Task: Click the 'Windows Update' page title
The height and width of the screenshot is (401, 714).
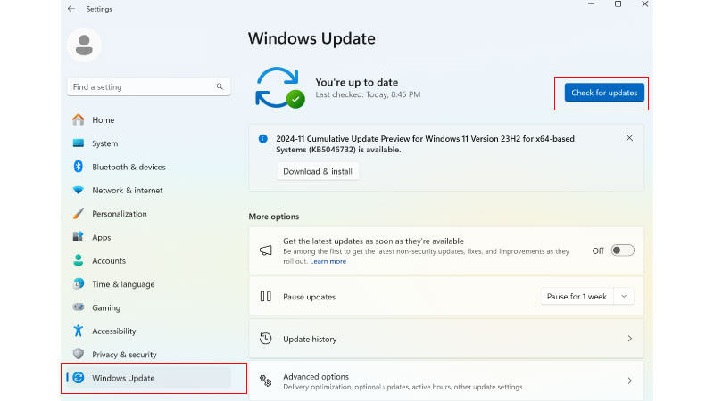Action: click(x=311, y=38)
